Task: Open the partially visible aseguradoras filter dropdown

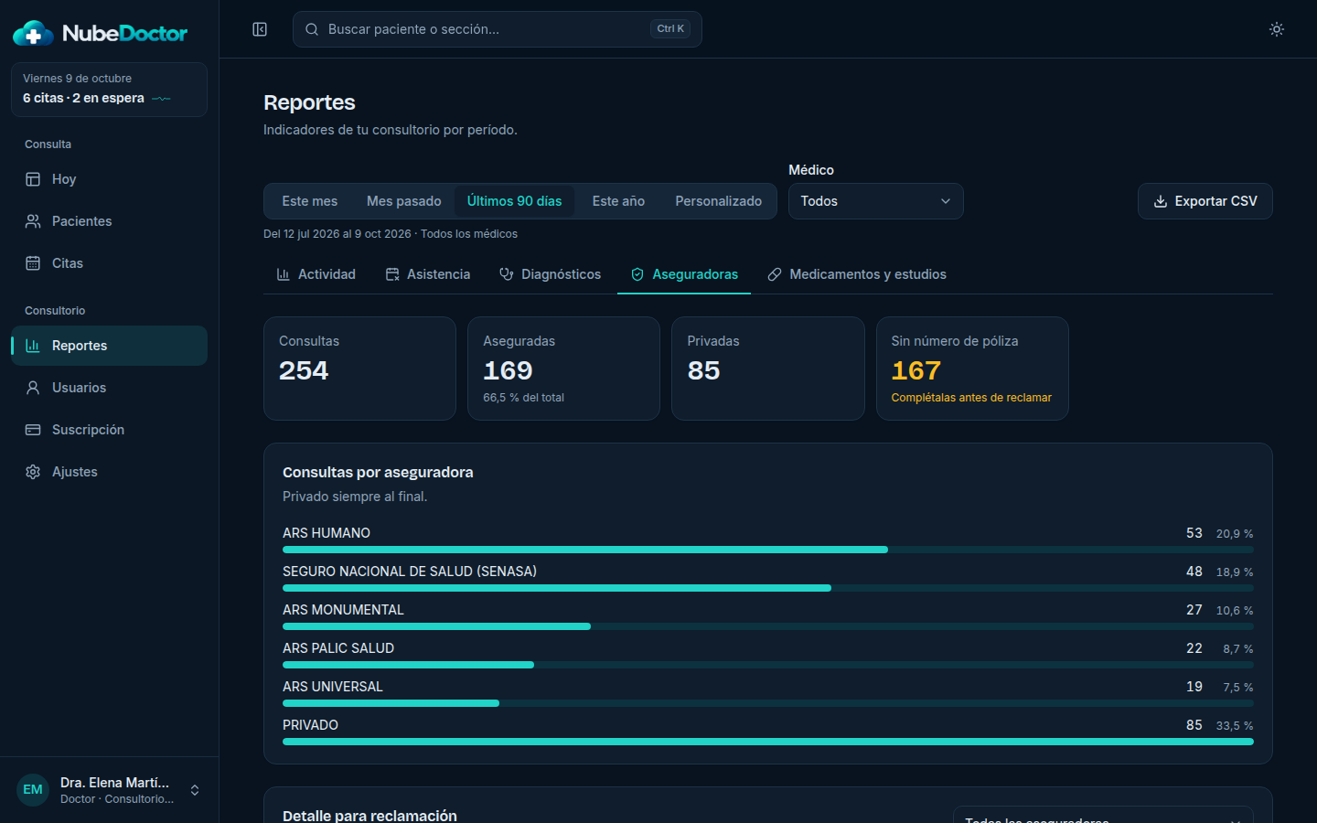Action: pyautogui.click(x=1103, y=815)
